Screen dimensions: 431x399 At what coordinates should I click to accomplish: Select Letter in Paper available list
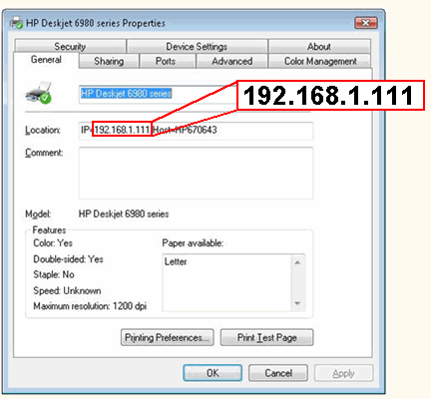[x=176, y=261]
